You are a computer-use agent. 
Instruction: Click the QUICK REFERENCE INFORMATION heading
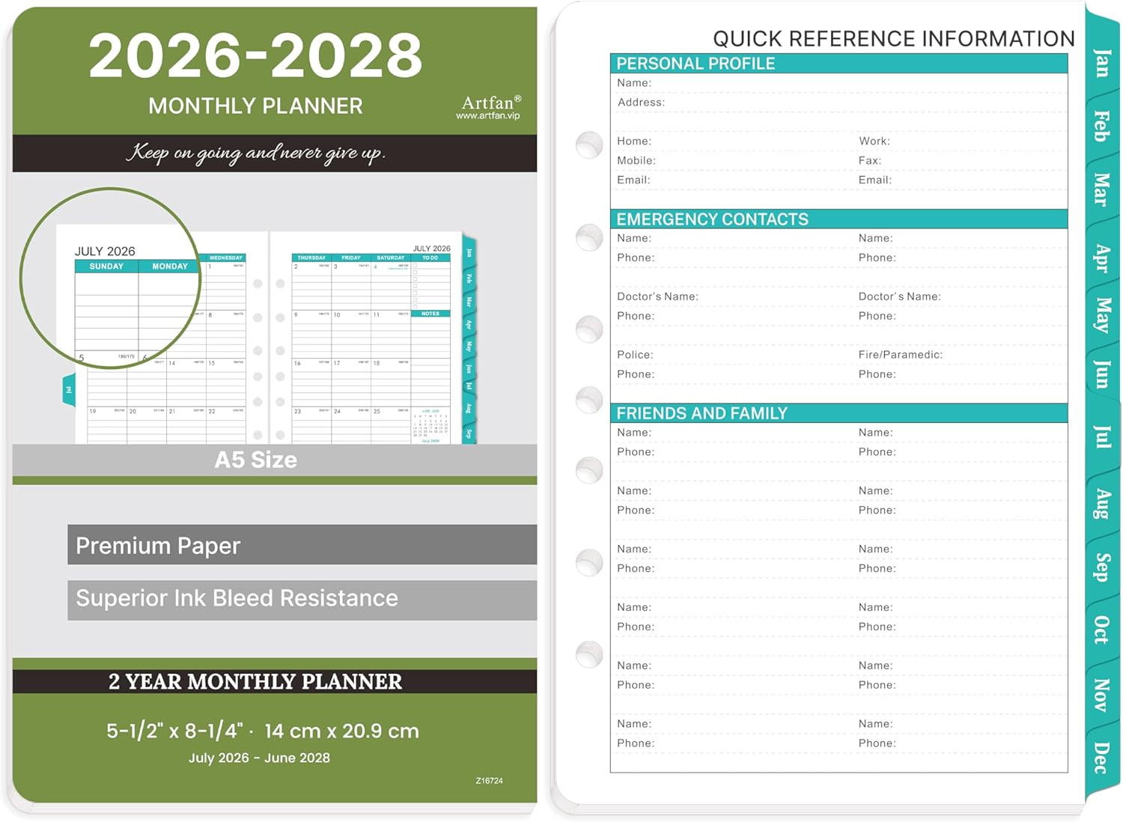click(x=894, y=39)
